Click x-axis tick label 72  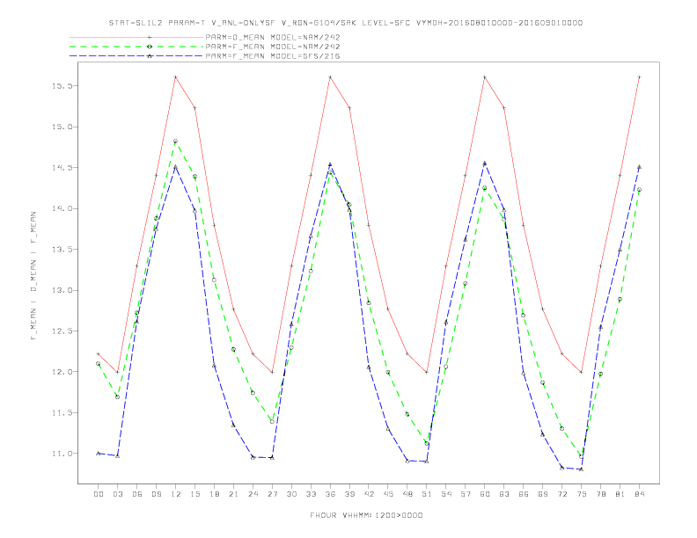561,494
